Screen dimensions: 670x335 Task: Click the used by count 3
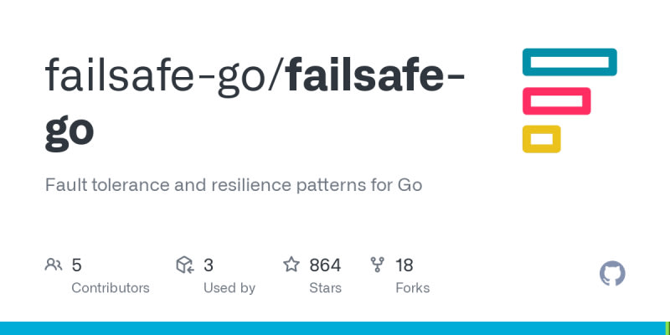209,265
